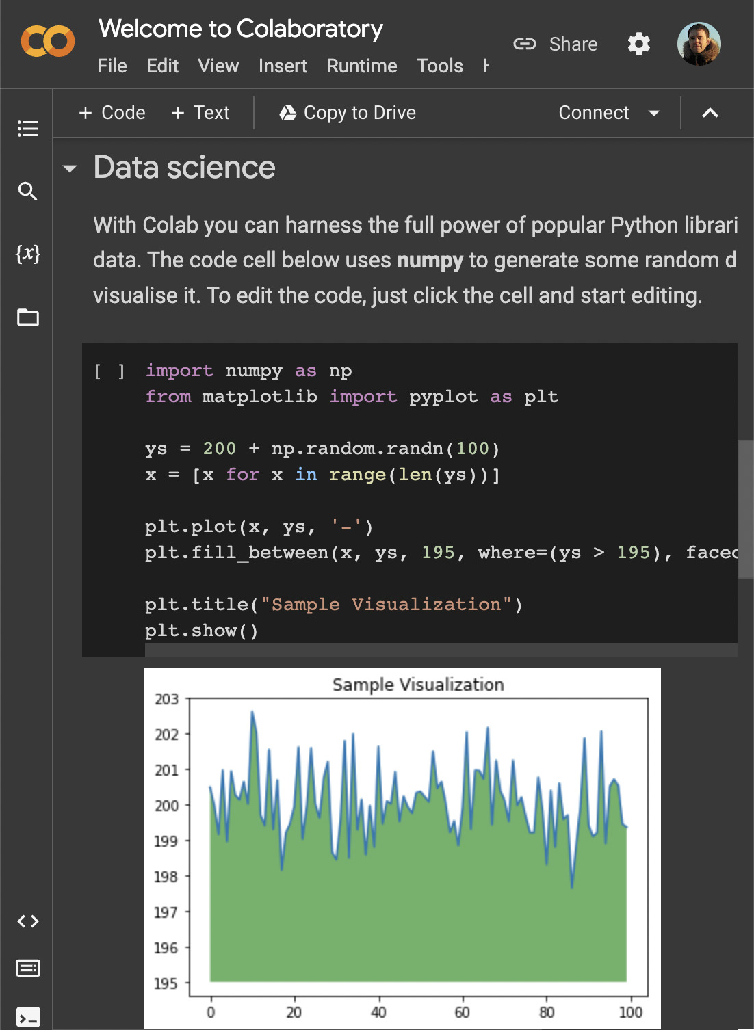Open the variable inspector {x} panel
Screen dimensions: 754x1030
tap(27, 254)
